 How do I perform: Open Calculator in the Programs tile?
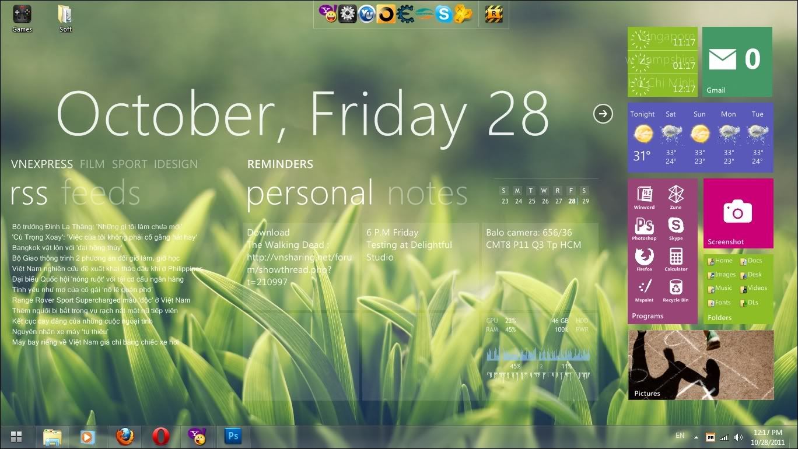click(675, 260)
